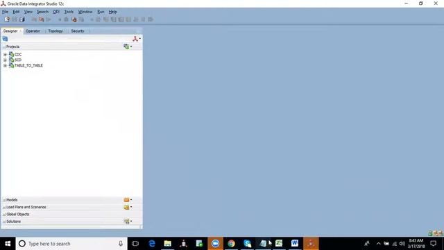
Task: Show hidden system tray icons
Action: point(379,244)
